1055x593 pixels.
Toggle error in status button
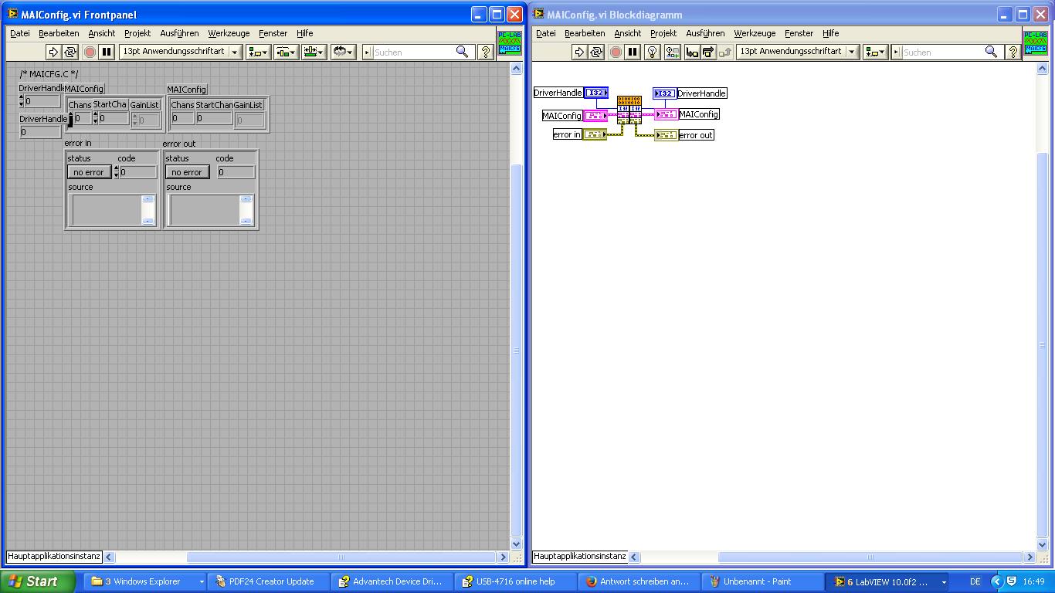(x=90, y=172)
